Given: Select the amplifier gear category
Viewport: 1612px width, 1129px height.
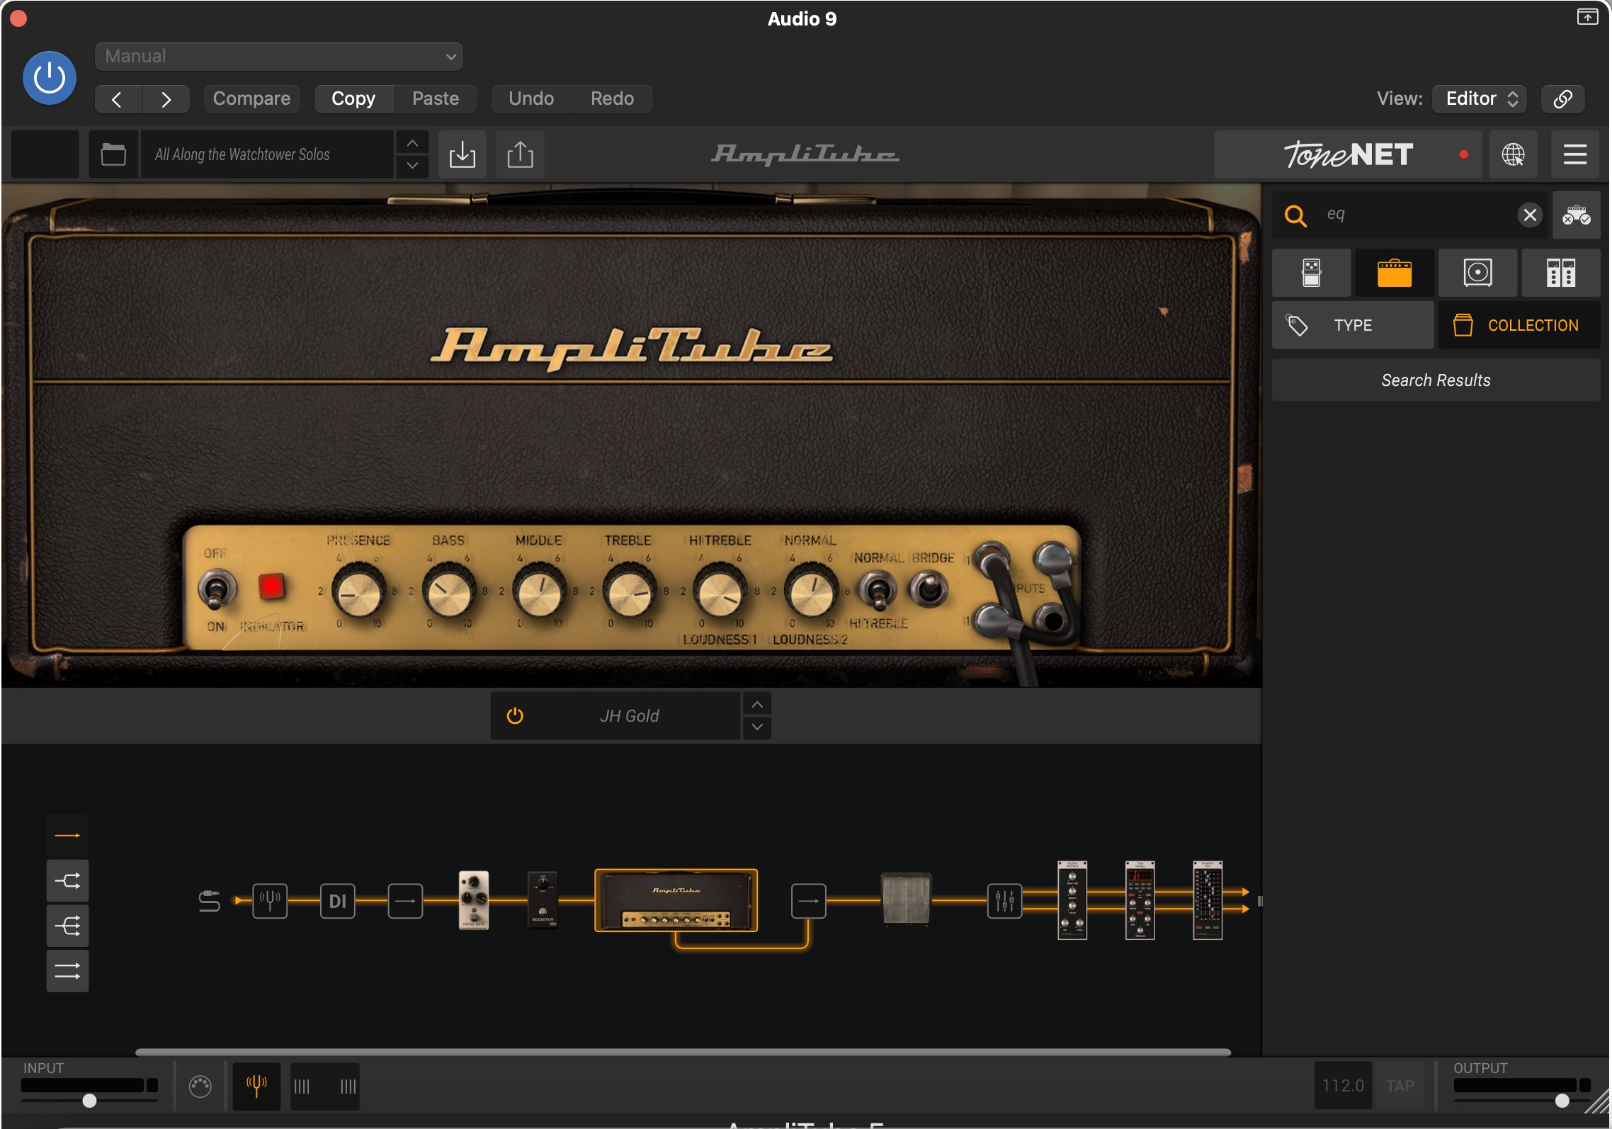Looking at the screenshot, I should (x=1395, y=273).
